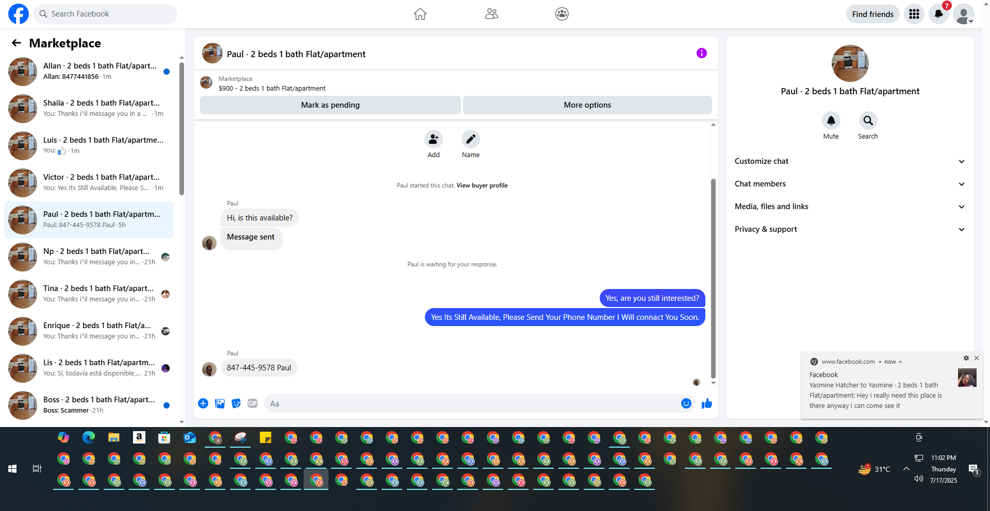
Task: Open more actions plus icon in composer
Action: [203, 403]
